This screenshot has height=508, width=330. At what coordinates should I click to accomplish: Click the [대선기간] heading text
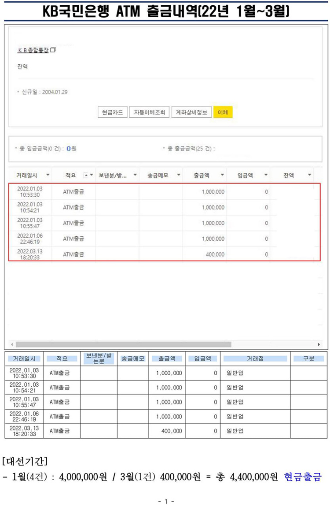[25, 461]
